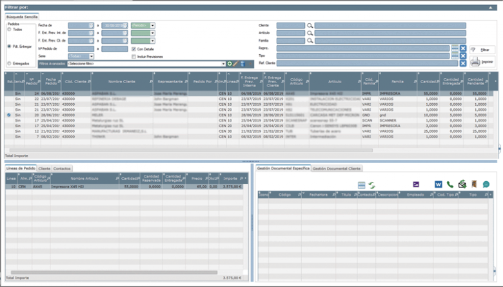This screenshot has height=287, width=503.
Task: Enable the Incluir Previsiones checkbox
Action: click(133, 56)
